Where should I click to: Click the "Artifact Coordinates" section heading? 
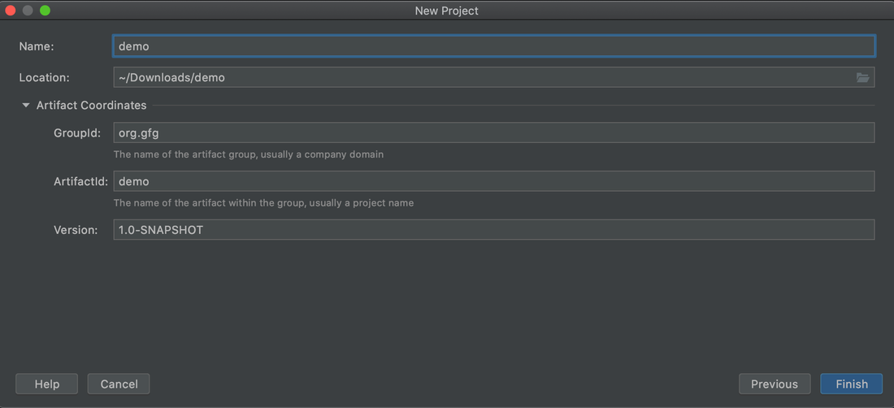pyautogui.click(x=91, y=106)
